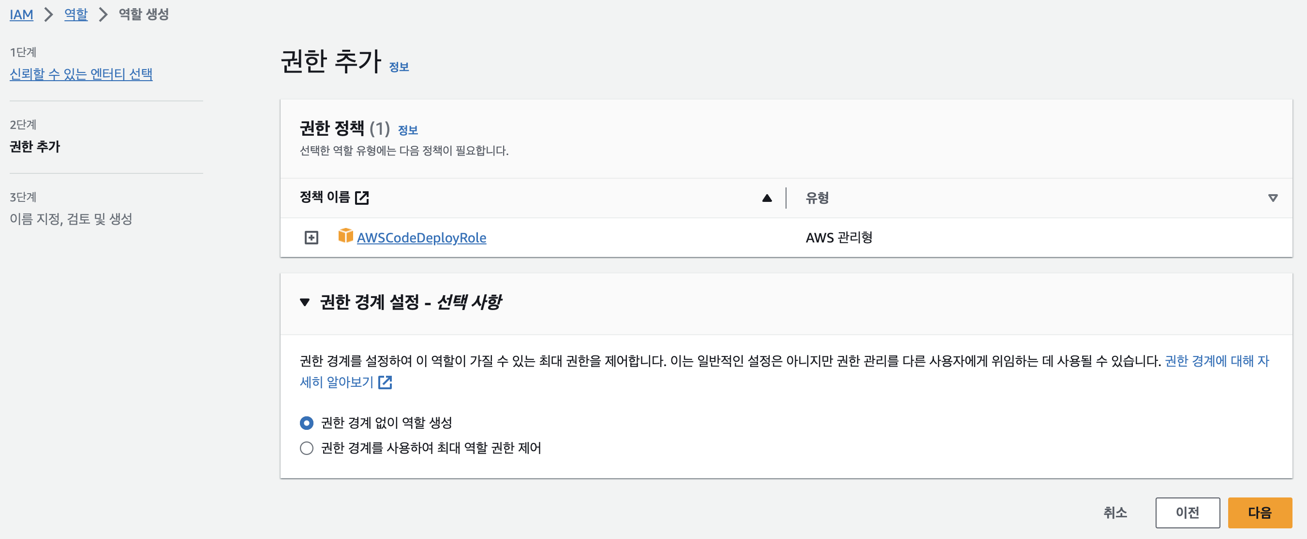Expand the AWSCodeDeployRole row plus box
Image resolution: width=1307 pixels, height=539 pixels.
tap(311, 238)
